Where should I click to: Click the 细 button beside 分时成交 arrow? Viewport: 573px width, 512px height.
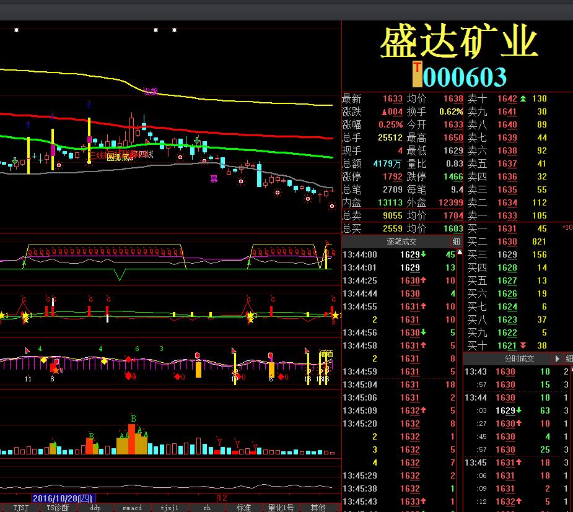click(569, 358)
